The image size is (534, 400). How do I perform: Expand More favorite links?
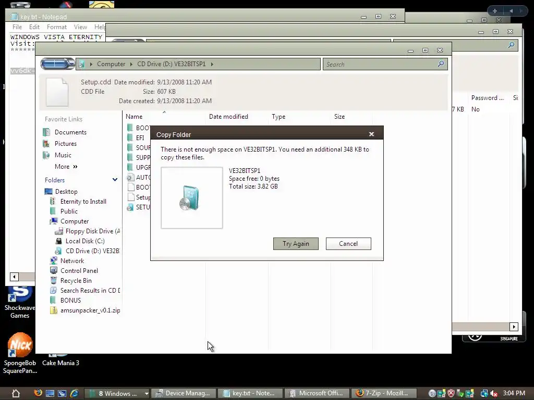coord(66,167)
